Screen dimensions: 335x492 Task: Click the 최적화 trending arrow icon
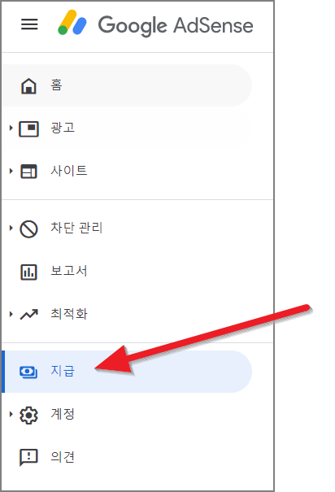tap(28, 314)
